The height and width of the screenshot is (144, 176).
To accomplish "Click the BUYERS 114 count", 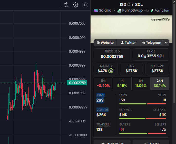I will coord(122,129).
